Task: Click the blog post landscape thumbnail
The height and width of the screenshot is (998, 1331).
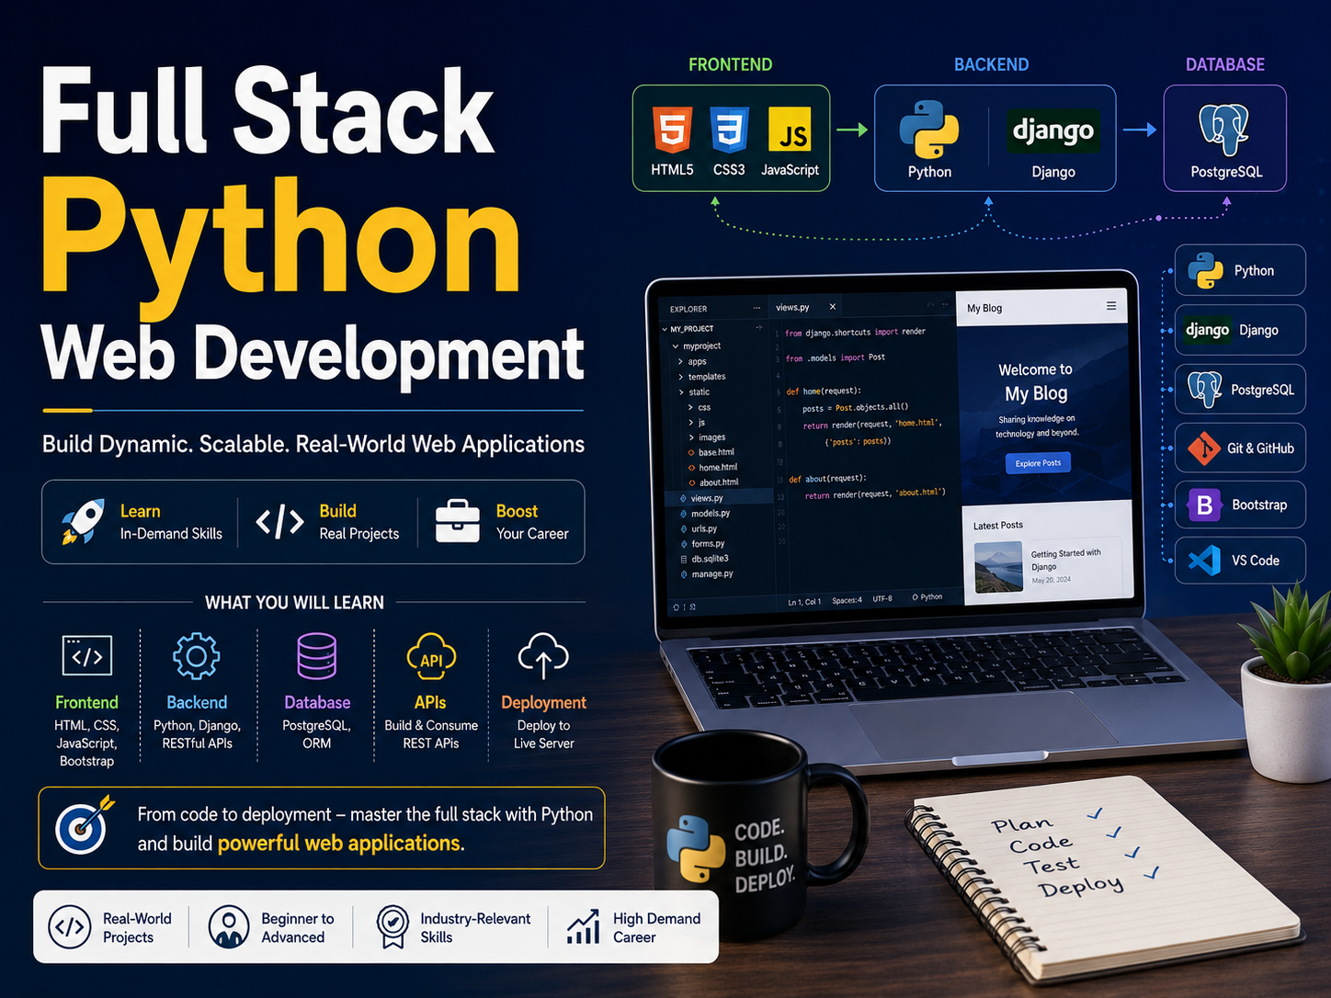Action: click(998, 566)
